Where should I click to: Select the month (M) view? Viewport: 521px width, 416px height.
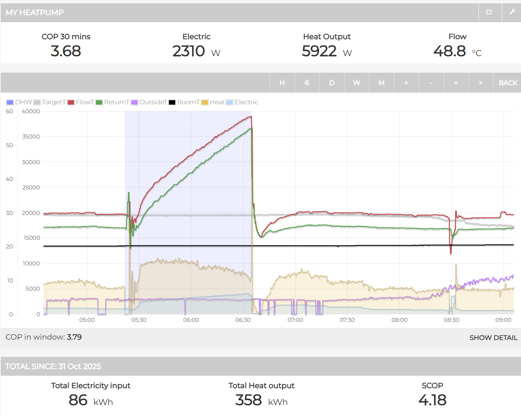(x=381, y=83)
